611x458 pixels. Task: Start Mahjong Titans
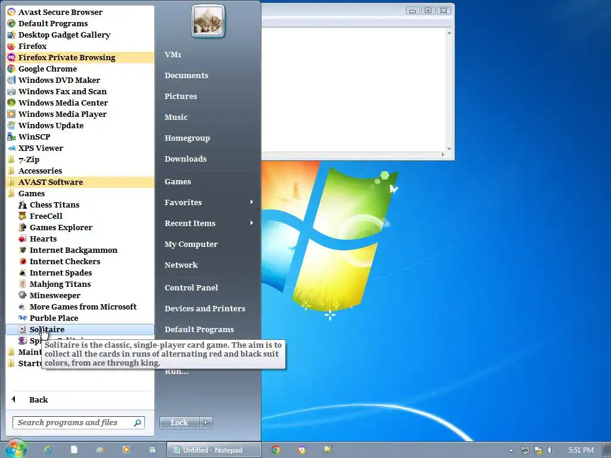coord(80,283)
